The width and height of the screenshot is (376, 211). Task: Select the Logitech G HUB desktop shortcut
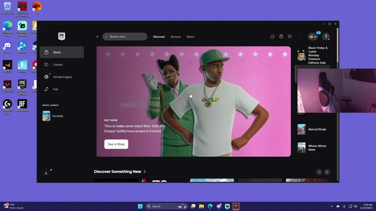[x=7, y=107]
